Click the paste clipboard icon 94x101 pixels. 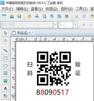(x=92, y=16)
